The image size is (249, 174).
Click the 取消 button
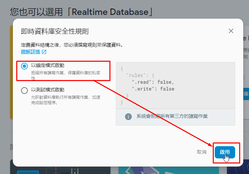[202, 152]
